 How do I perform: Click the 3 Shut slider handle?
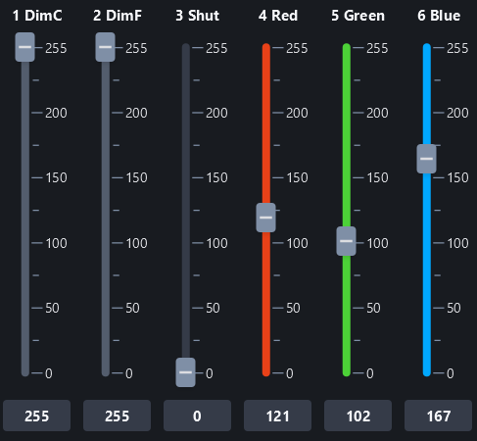186,372
